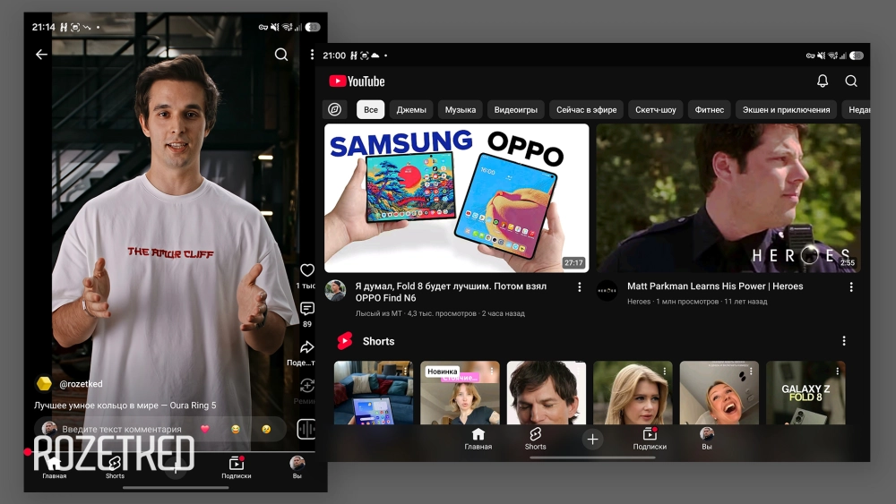896x504 pixels.
Task: Open 'Matt Parkman Learns His Power' title
Action: 715,286
